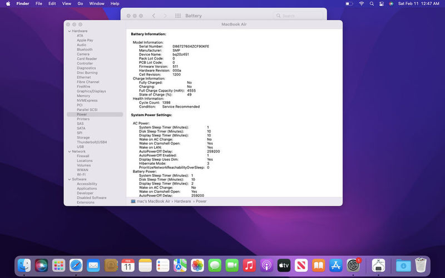This screenshot has width=445, height=278.
Task: Select Disabled Software in sidebar
Action: [x=91, y=198]
